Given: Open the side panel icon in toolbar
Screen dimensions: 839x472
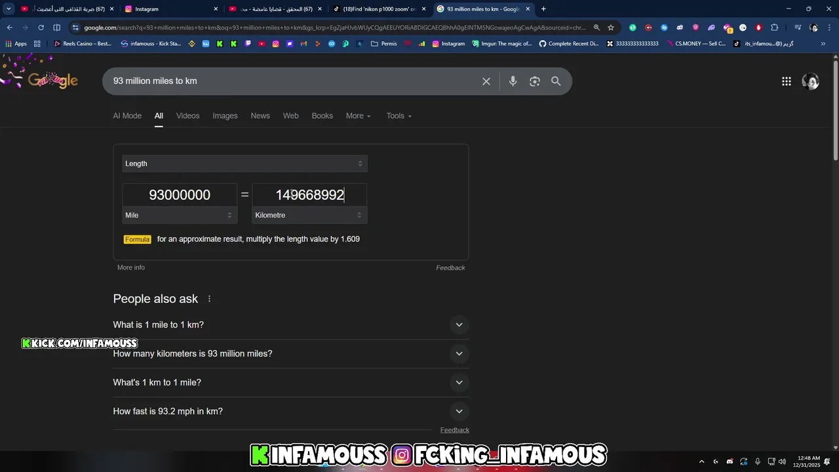Looking at the screenshot, I should (56, 28).
